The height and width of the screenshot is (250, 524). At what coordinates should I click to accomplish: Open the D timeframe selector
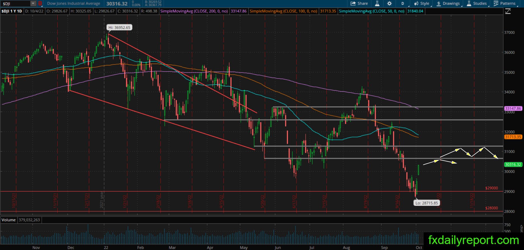pyautogui.click(x=403, y=3)
